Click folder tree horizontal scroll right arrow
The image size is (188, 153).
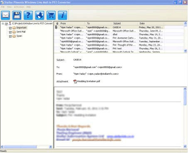click(x=51, y=147)
